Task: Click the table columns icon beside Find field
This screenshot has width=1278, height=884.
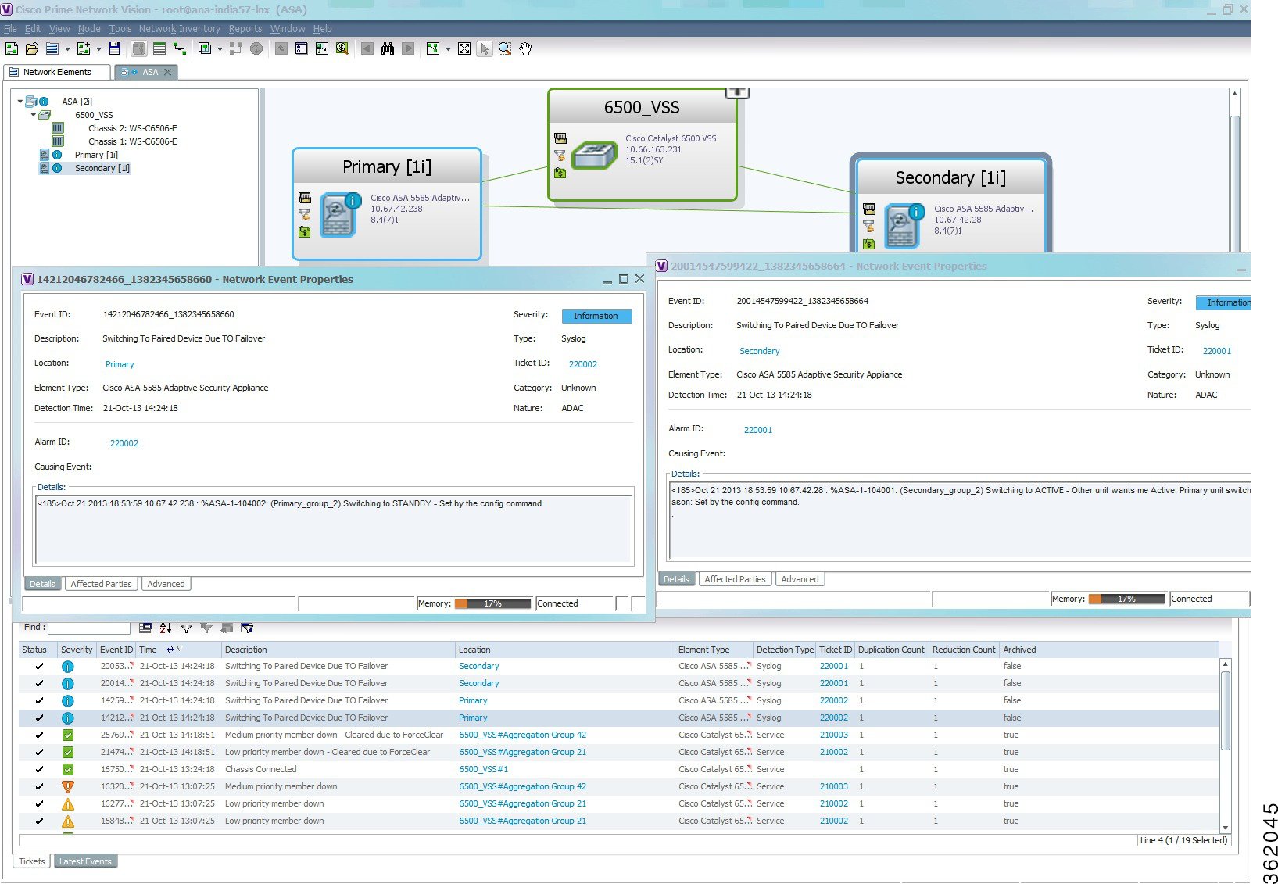Action: tap(145, 628)
